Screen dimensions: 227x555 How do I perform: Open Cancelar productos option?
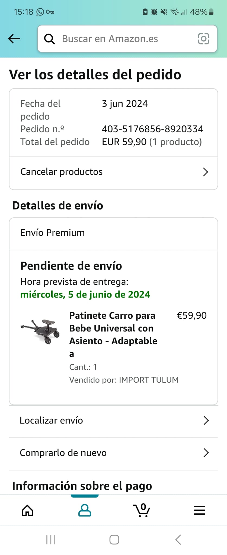62,172
